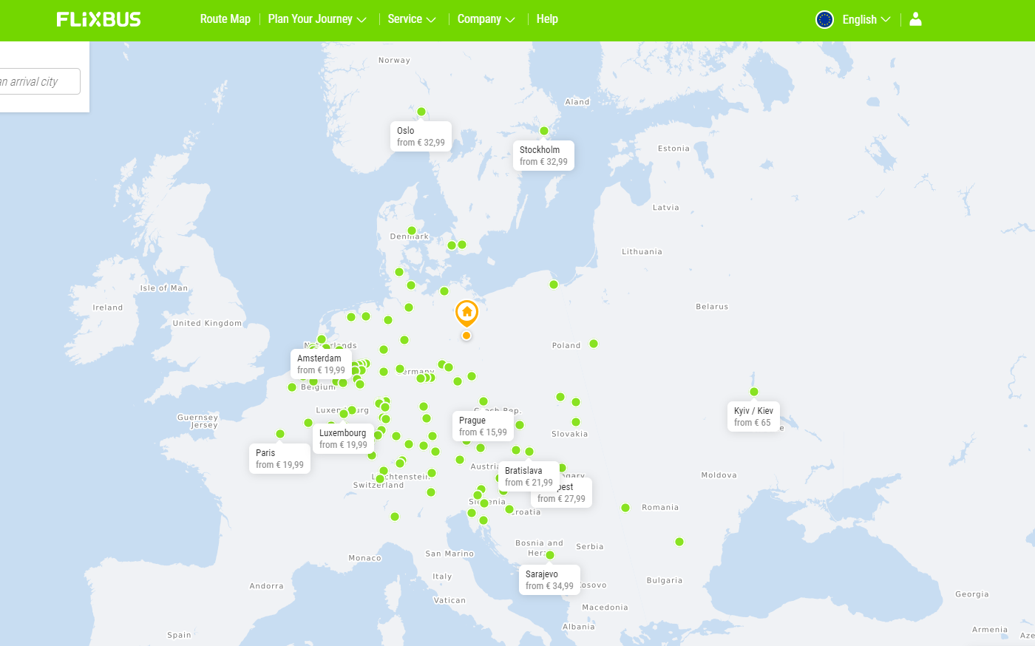Open Luxembourg from € 19,99 card
1035x646 pixels.
[x=343, y=438]
